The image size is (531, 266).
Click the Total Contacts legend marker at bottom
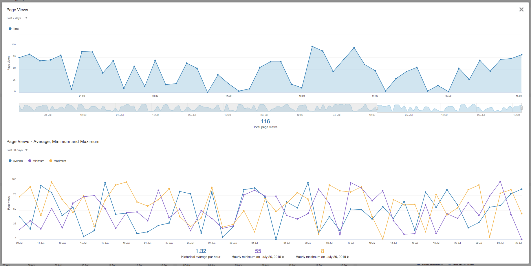point(419,264)
